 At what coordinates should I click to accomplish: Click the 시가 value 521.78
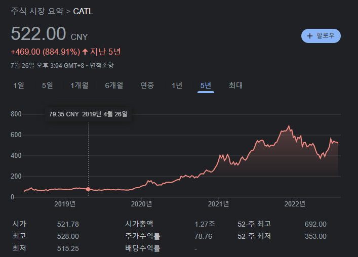coord(68,224)
